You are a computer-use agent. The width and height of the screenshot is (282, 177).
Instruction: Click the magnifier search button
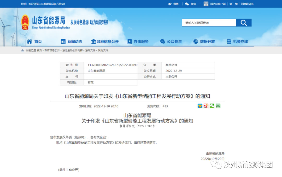click(x=244, y=23)
